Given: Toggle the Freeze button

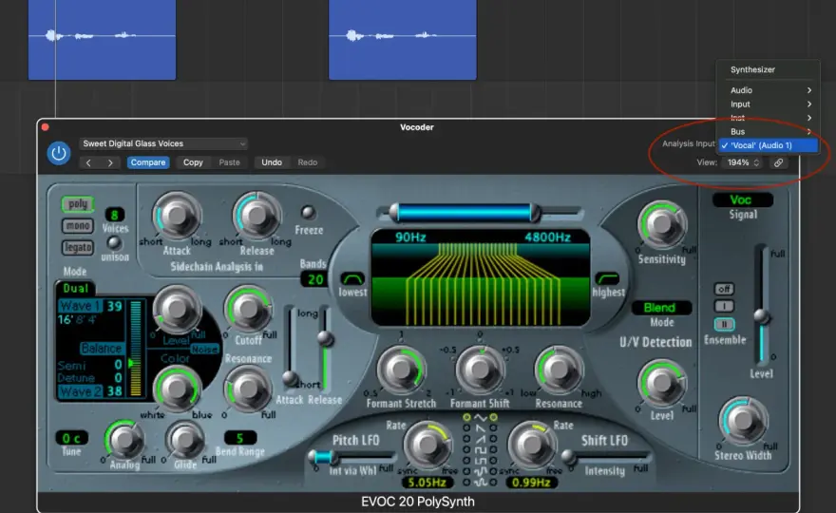Looking at the screenshot, I should (x=308, y=212).
